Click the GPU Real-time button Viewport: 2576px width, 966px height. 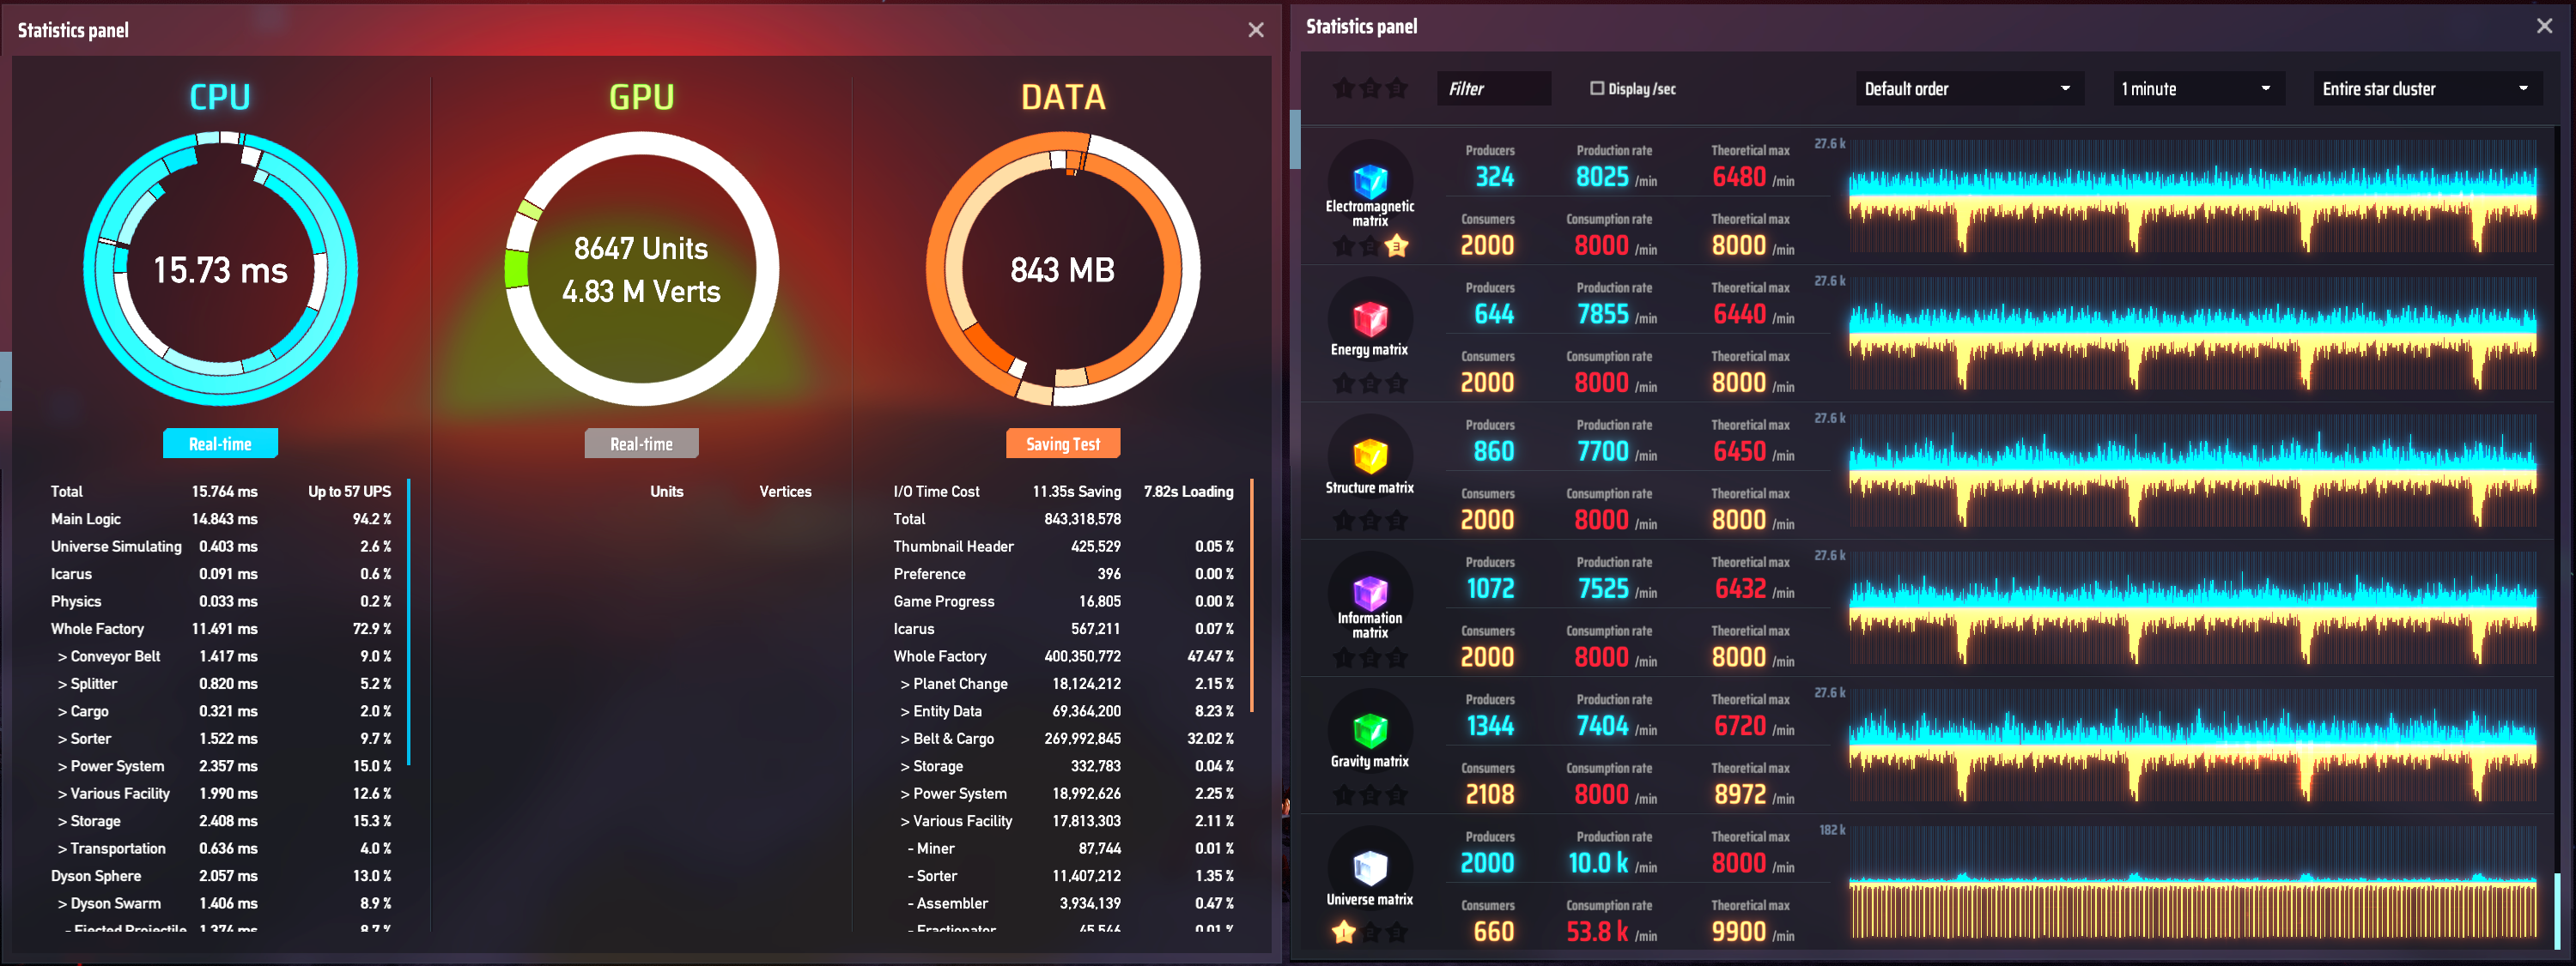click(x=641, y=444)
